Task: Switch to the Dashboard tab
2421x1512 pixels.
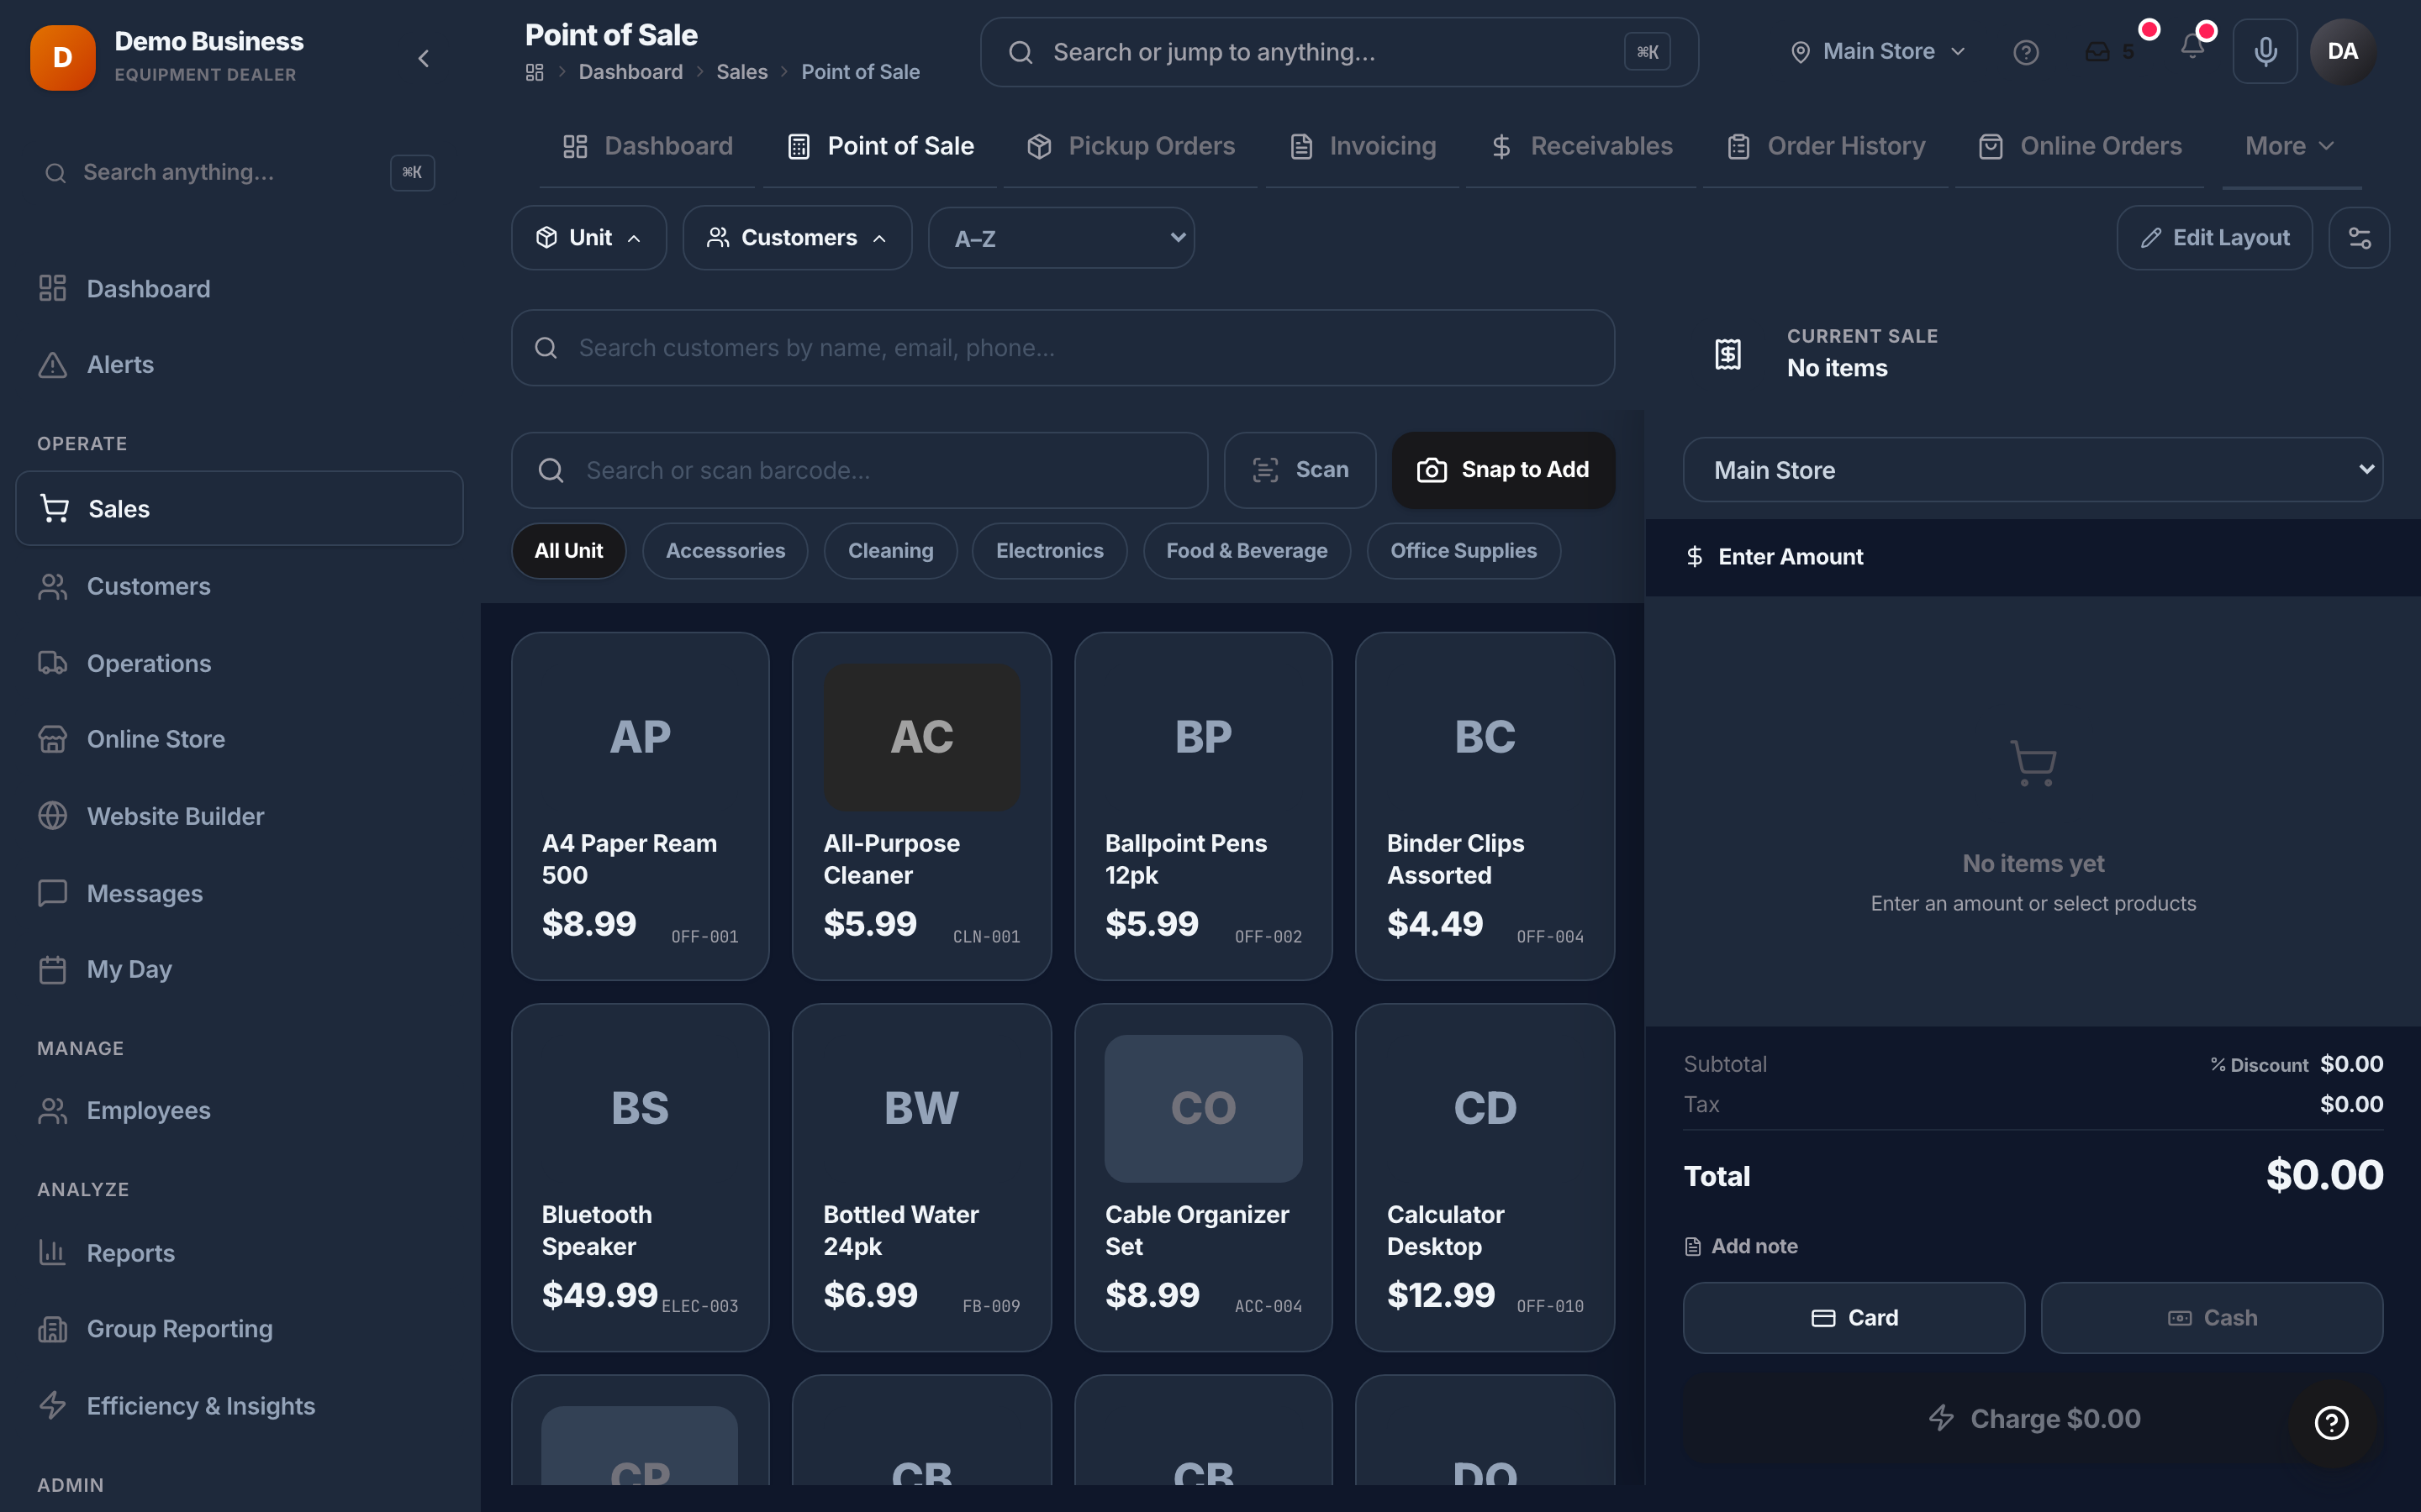Action: (647, 146)
